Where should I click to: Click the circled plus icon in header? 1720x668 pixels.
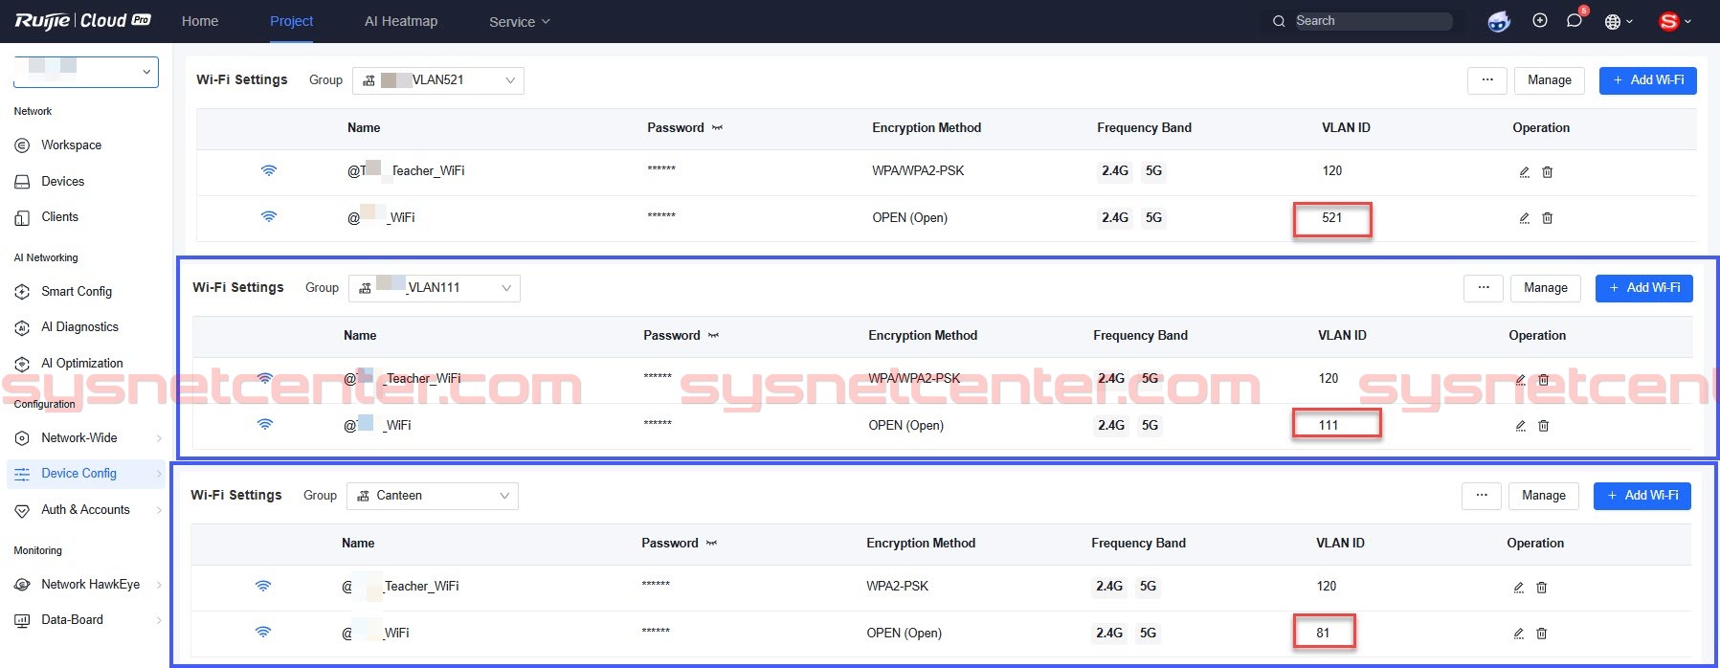point(1539,21)
